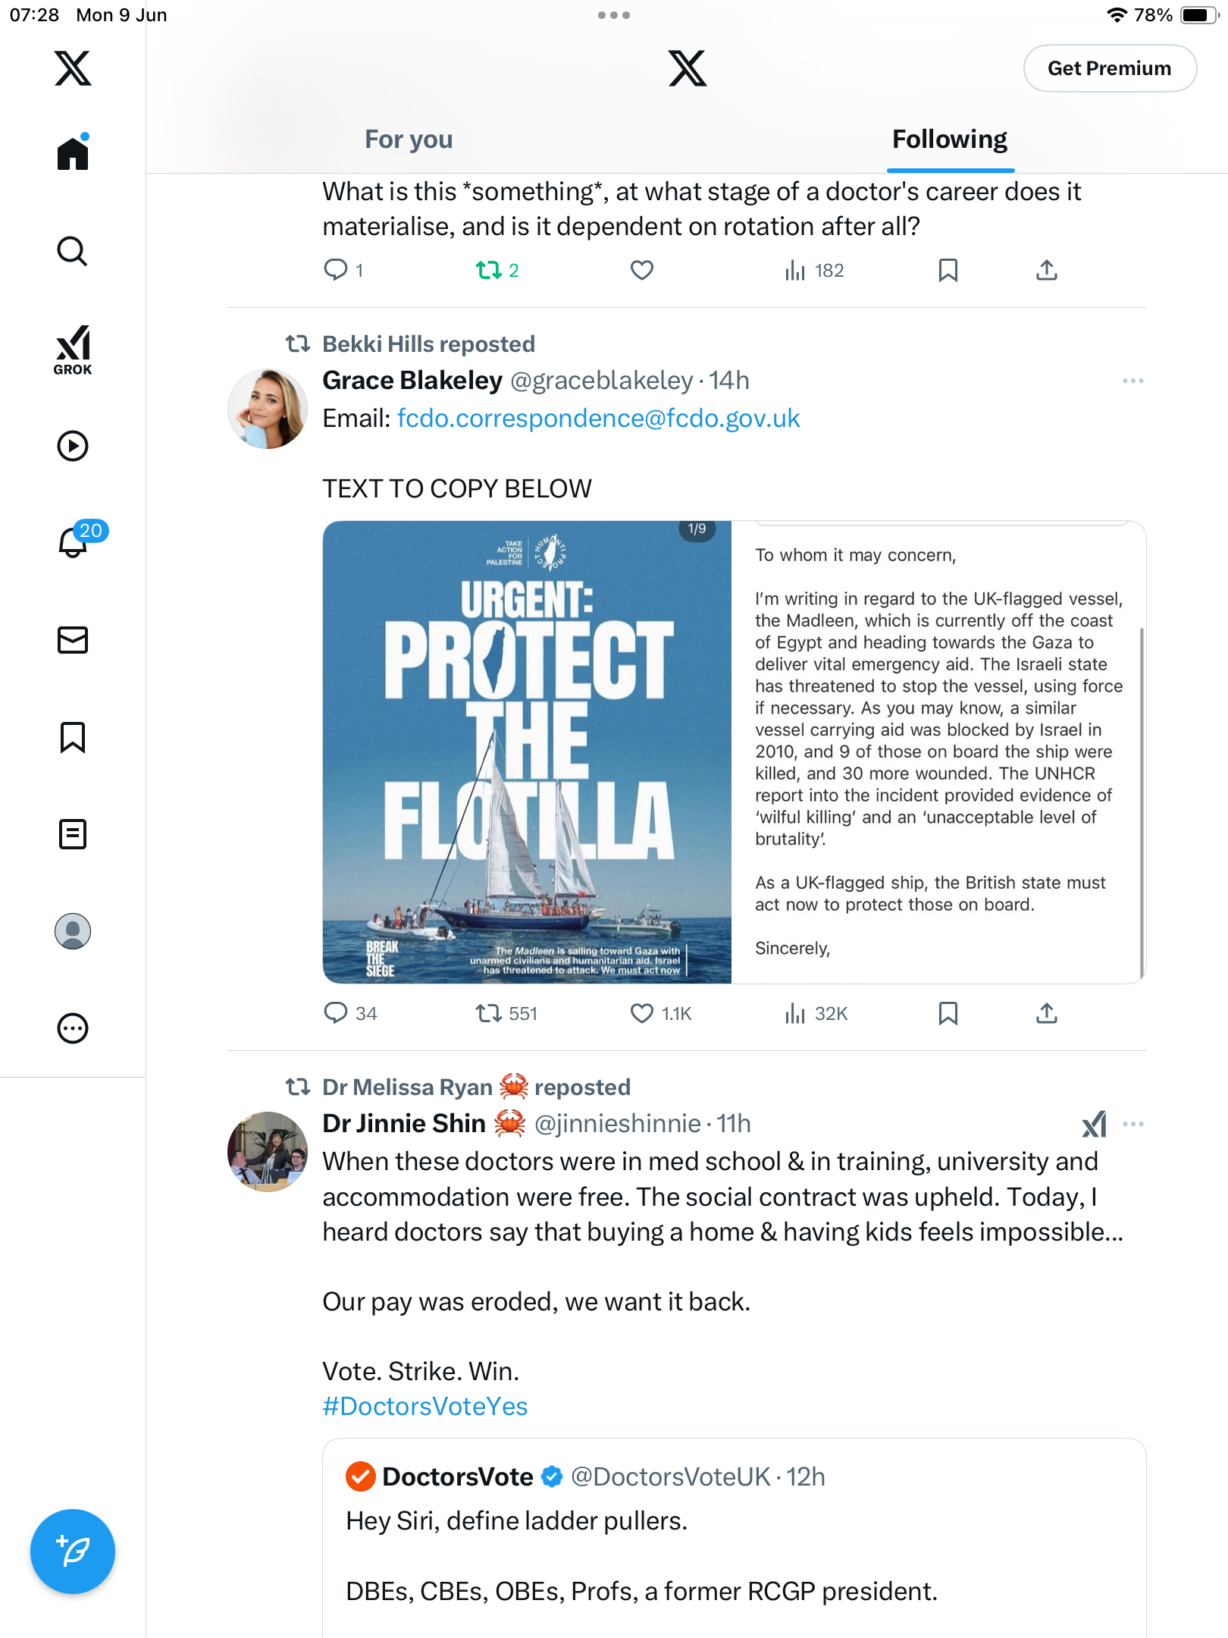This screenshot has height=1638, width=1228.
Task: Open the More circle menu in sidebar
Action: point(73,1028)
